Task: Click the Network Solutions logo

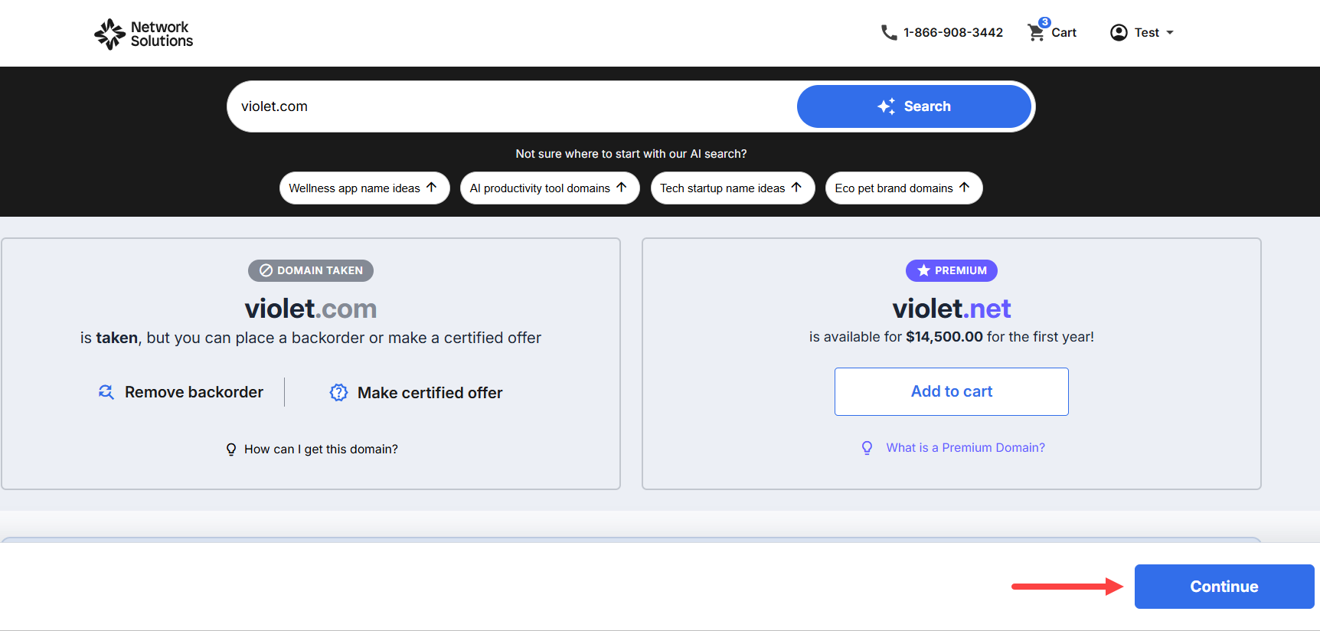Action: coord(144,34)
